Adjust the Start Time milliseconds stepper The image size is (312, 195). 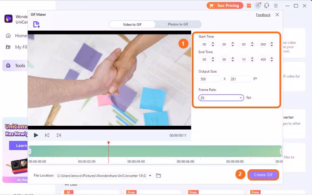pyautogui.click(x=272, y=44)
